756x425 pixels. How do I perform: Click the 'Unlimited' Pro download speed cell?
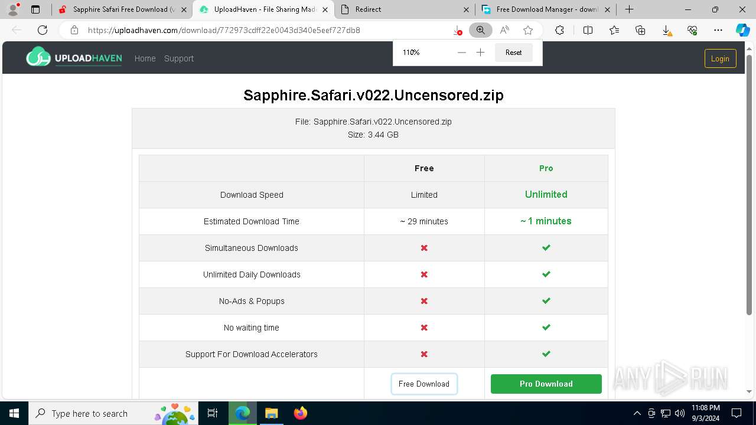click(x=546, y=194)
